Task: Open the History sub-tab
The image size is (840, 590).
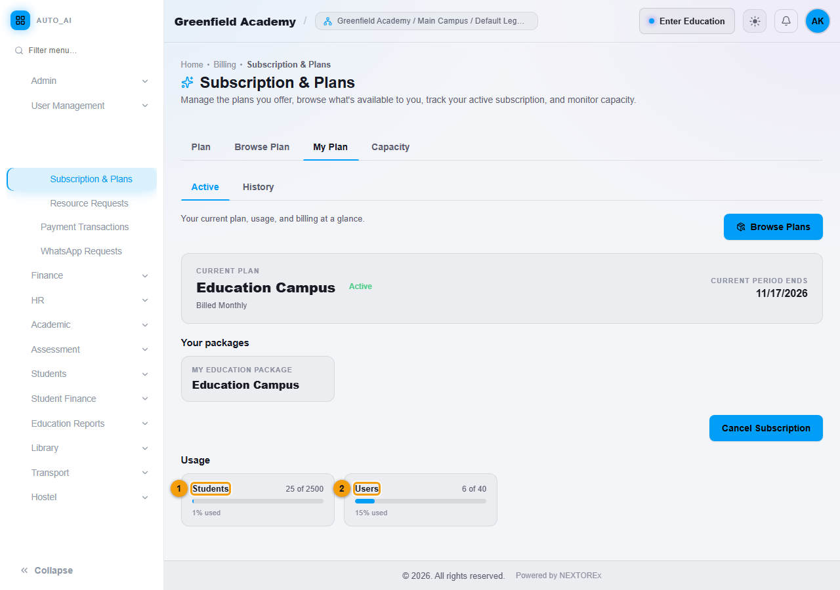Action: click(x=258, y=187)
